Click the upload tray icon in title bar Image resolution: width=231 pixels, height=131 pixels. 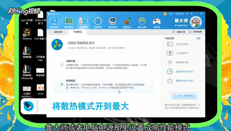tap(187, 14)
